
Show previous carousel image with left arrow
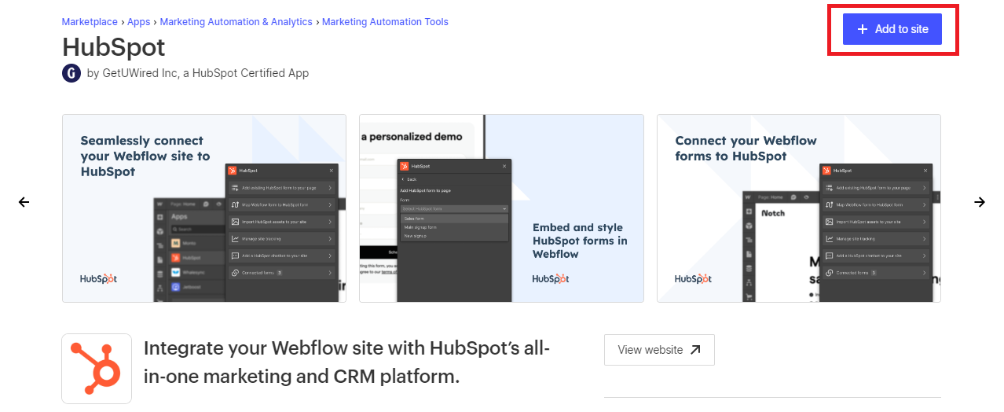click(24, 202)
